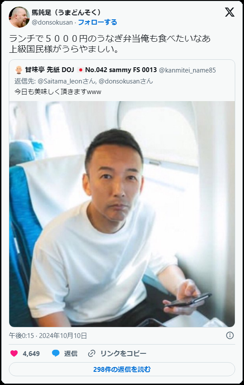Open the embedded photo of man on train
This screenshot has height=385, width=244.
(x=122, y=214)
